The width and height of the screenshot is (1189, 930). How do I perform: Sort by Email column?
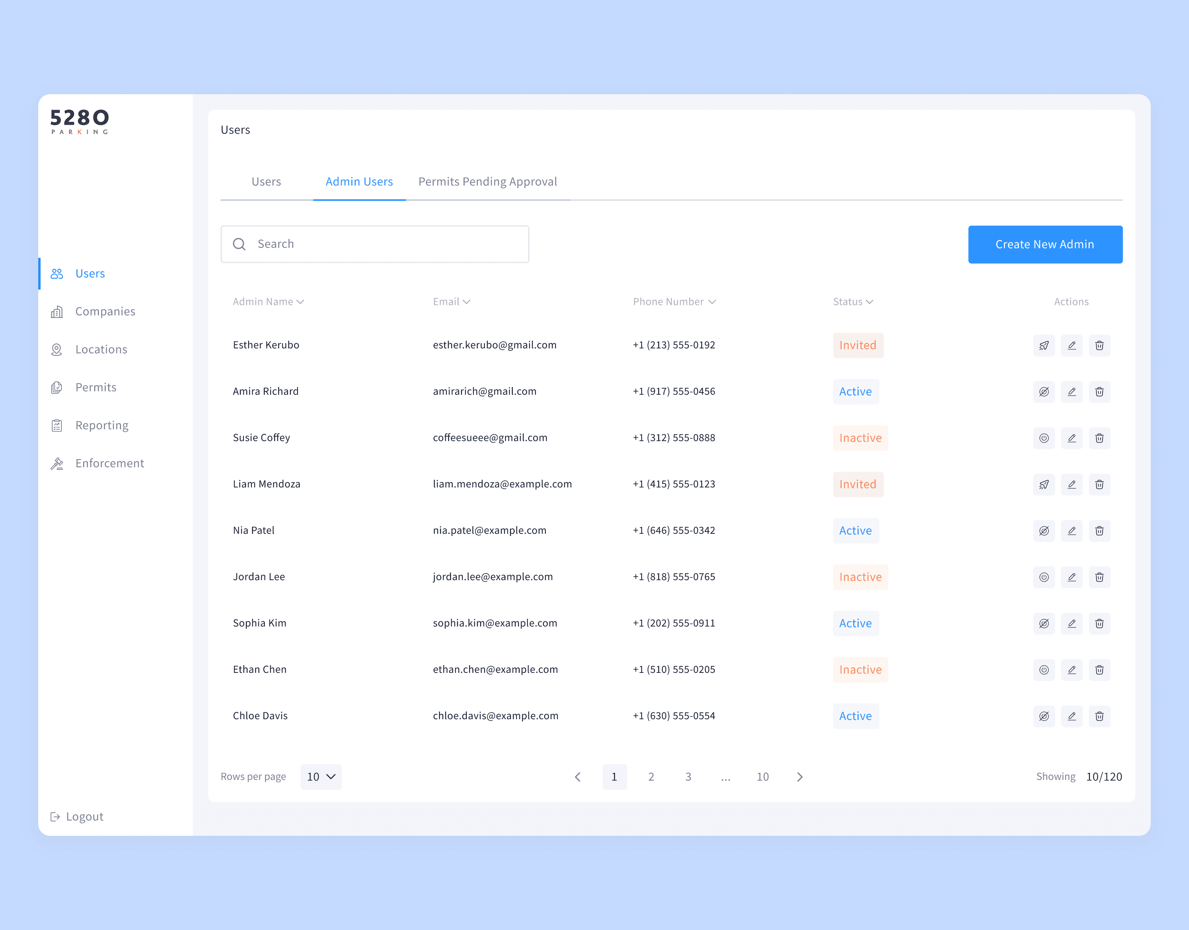(x=451, y=302)
